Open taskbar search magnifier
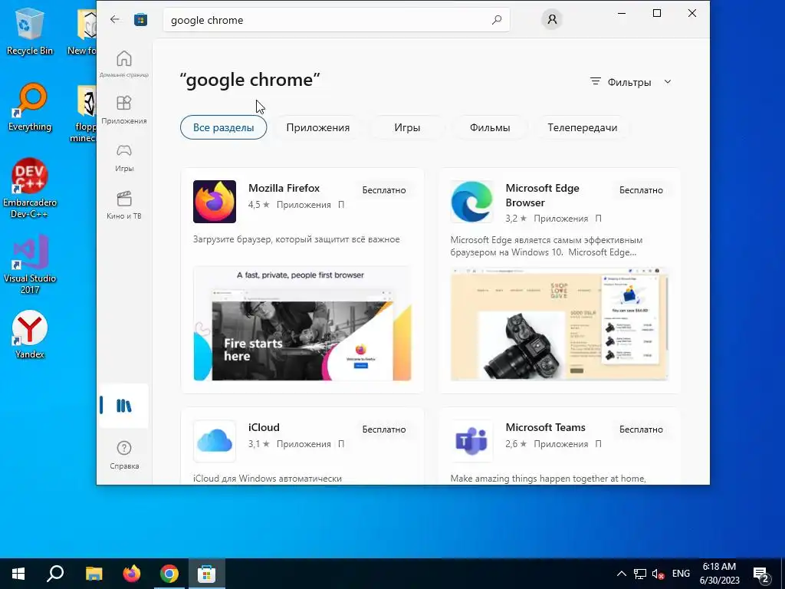Viewport: 785px width, 589px height. [x=55, y=574]
